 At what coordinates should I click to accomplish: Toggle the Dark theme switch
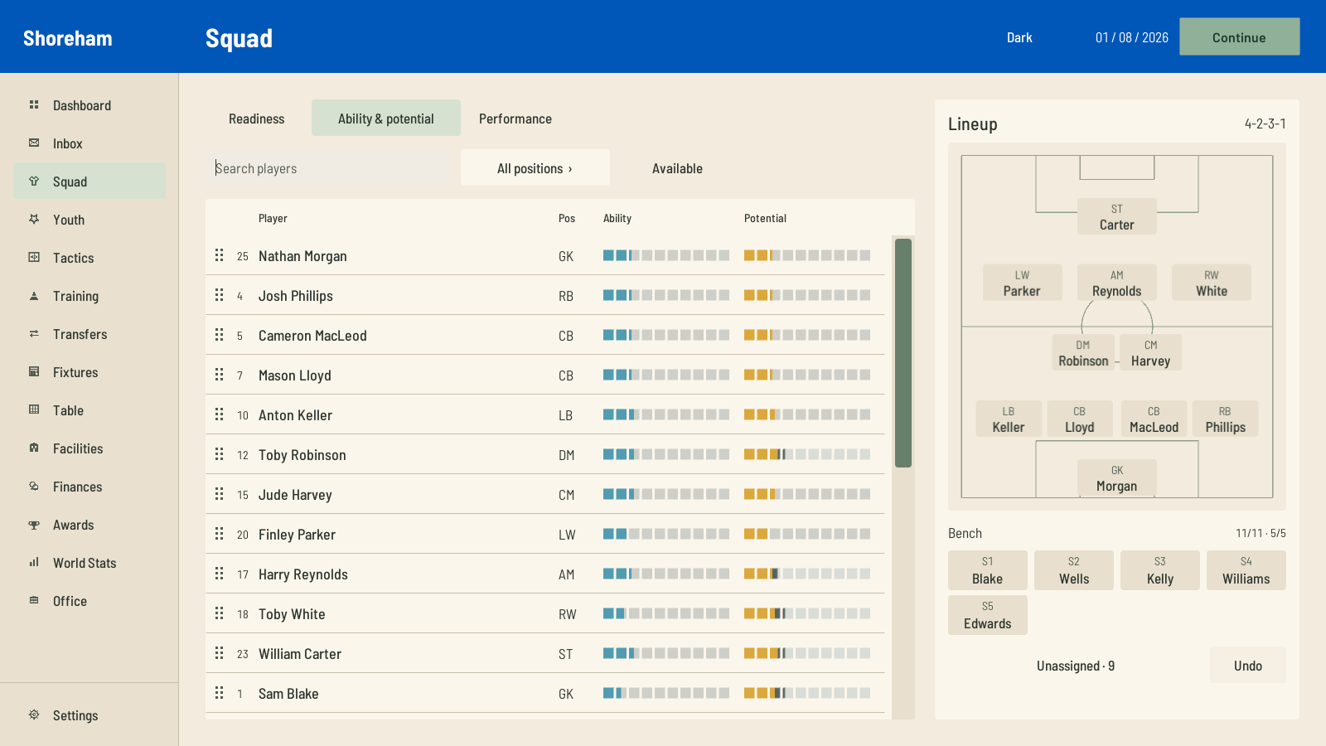click(1019, 37)
